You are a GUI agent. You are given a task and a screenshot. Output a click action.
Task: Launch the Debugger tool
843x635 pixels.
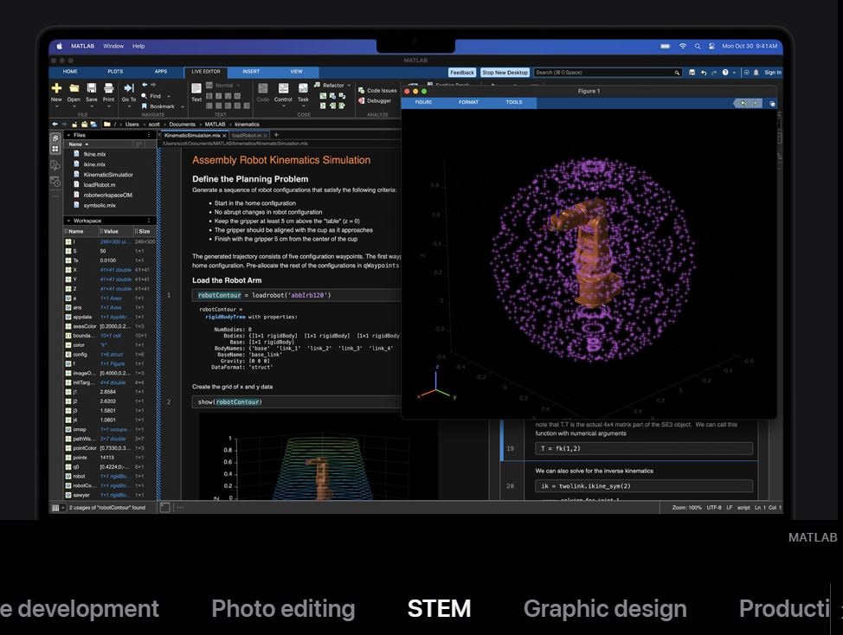pos(378,100)
